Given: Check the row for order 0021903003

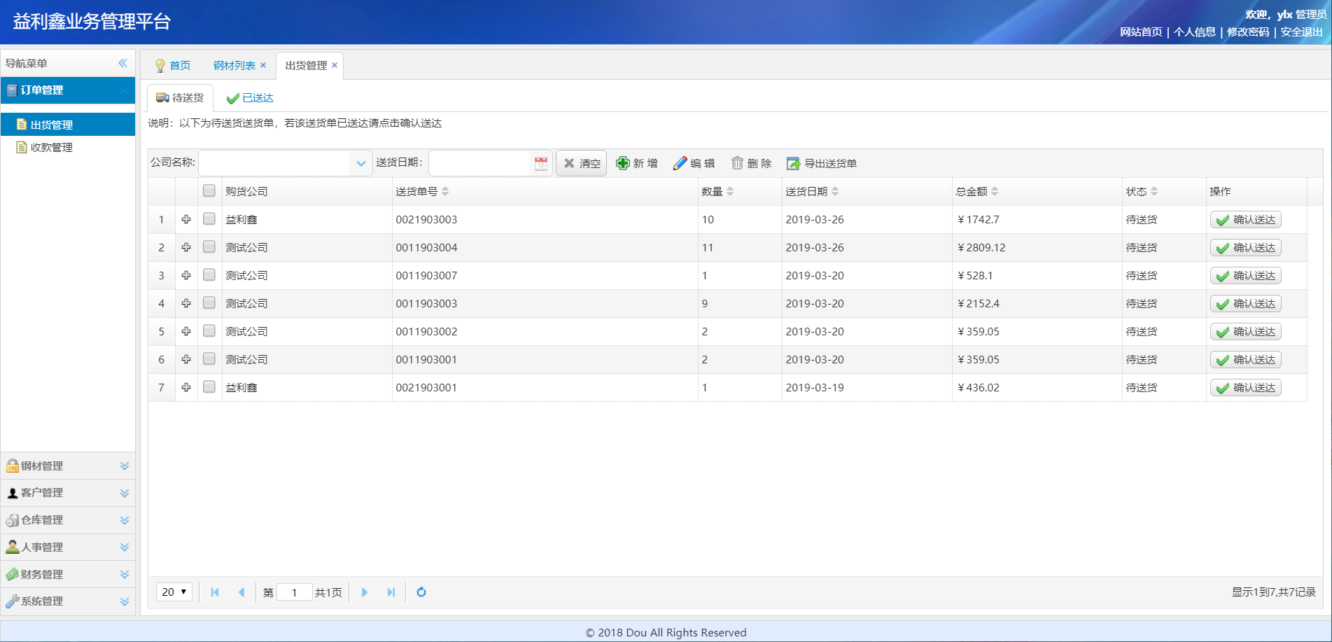Looking at the screenshot, I should click(x=209, y=219).
